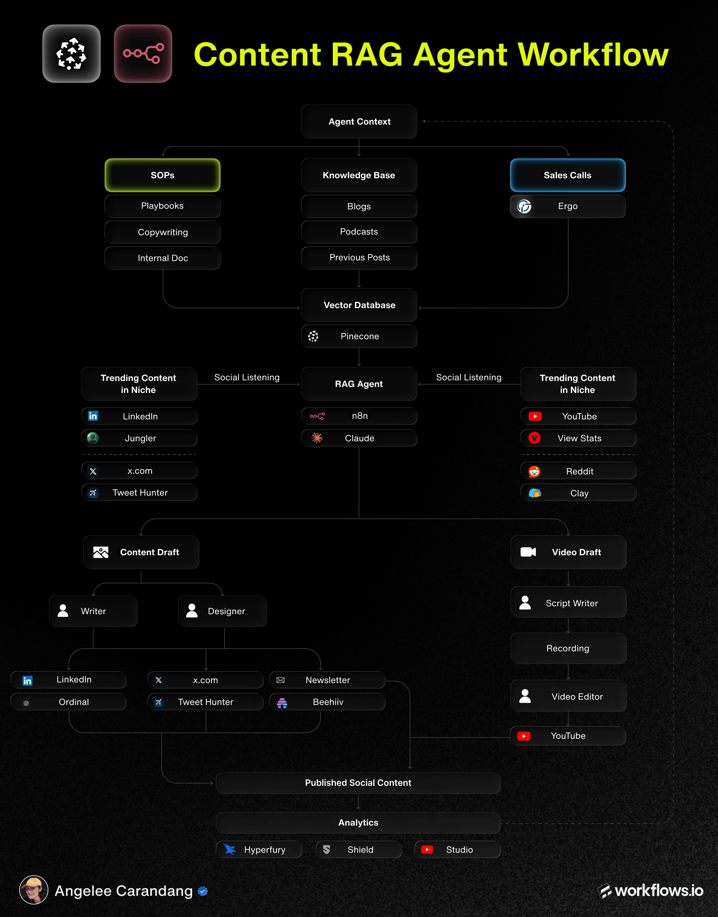
Task: Click the Claude starburst icon
Action: [x=317, y=438]
